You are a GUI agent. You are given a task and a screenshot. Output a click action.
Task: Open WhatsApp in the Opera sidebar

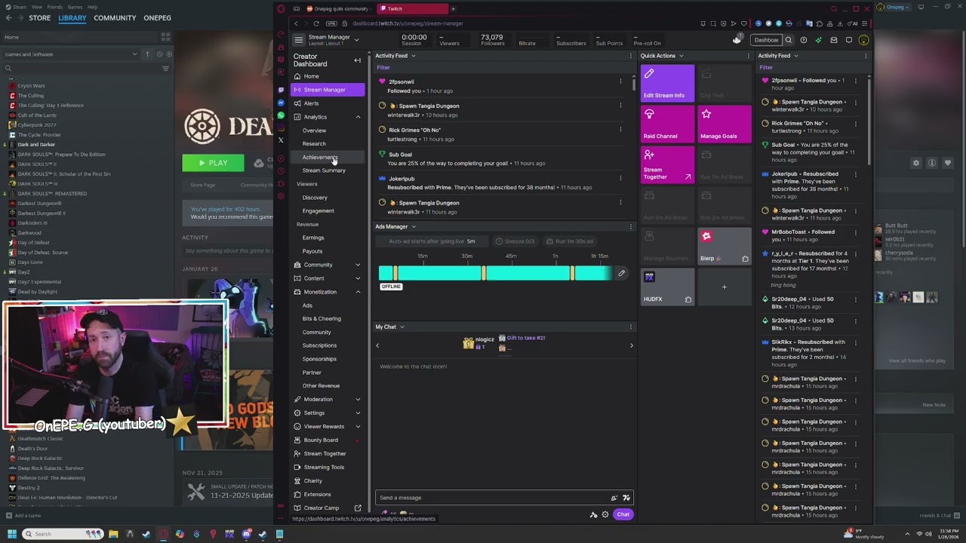(281, 115)
